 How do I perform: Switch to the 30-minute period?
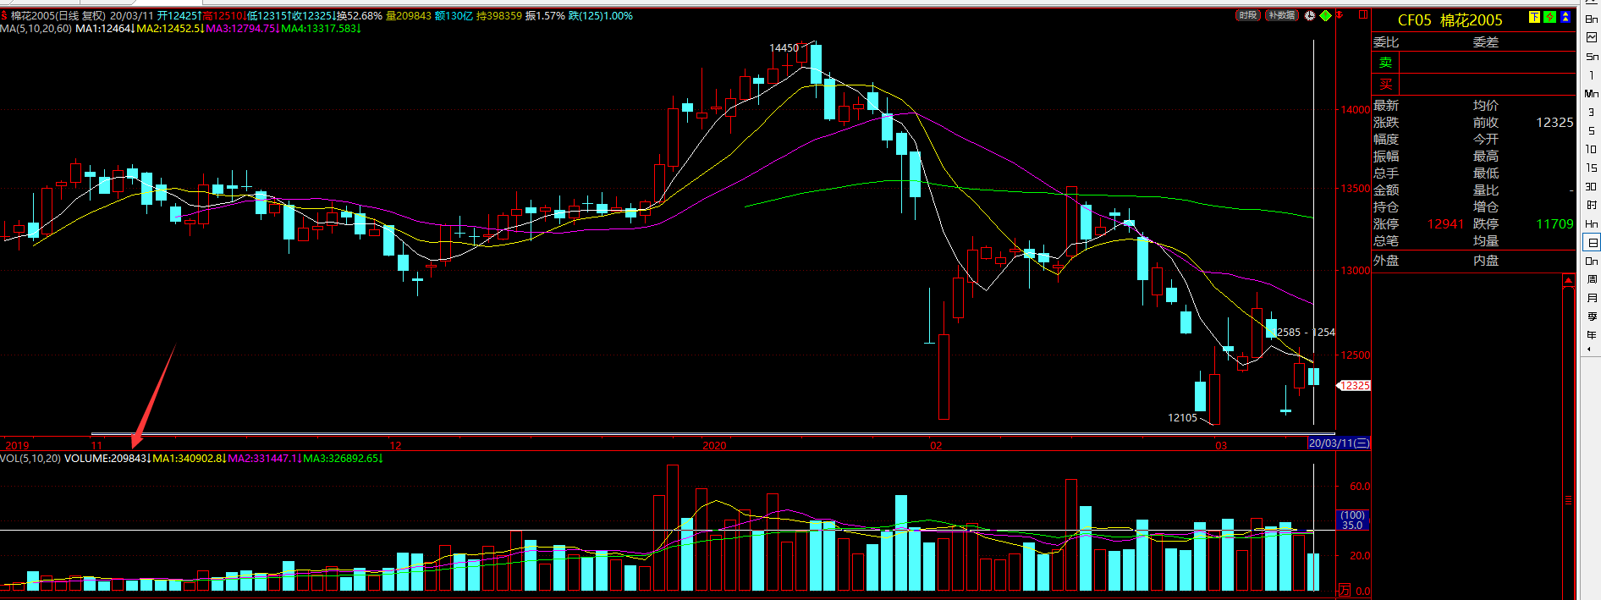pos(1592,186)
